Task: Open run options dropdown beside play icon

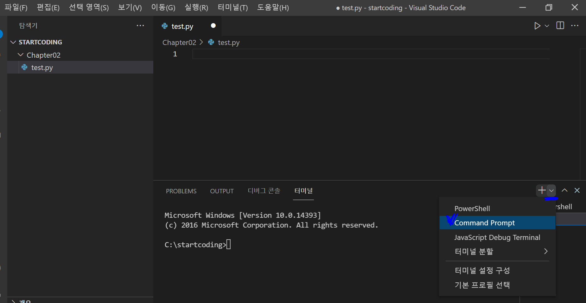Action: [x=547, y=26]
